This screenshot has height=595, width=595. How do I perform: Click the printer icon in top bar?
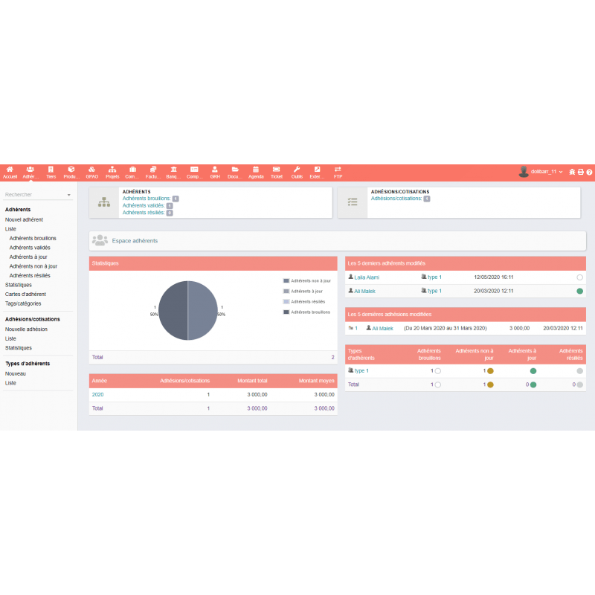click(581, 172)
